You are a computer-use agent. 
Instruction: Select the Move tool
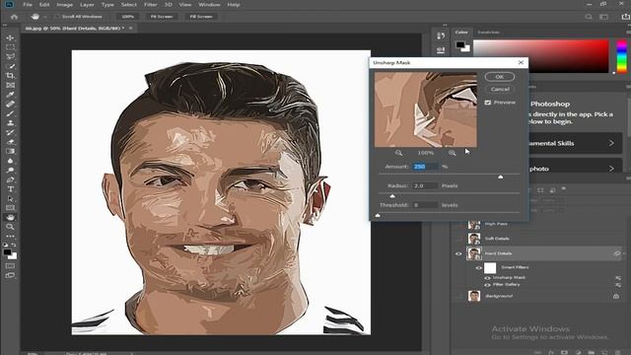tap(10, 37)
